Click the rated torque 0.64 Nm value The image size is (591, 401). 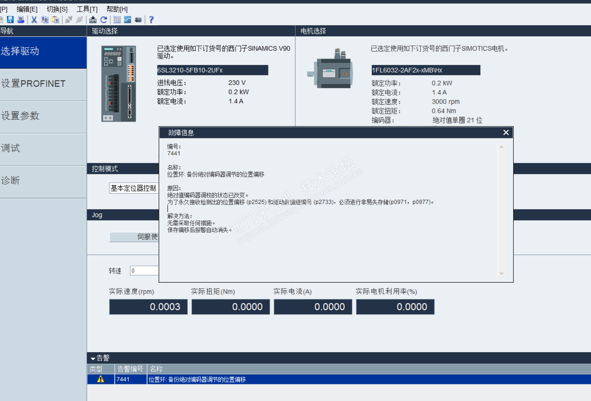click(444, 111)
